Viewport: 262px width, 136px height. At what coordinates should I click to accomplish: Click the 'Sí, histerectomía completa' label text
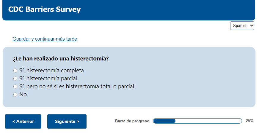[x=51, y=71]
